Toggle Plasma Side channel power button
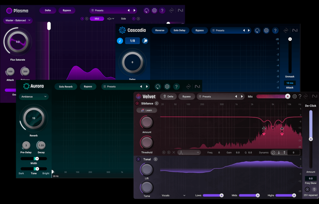Screen dimensions: 319x204 pos(134,18)
